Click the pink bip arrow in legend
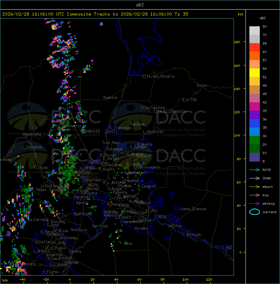 click(254, 195)
